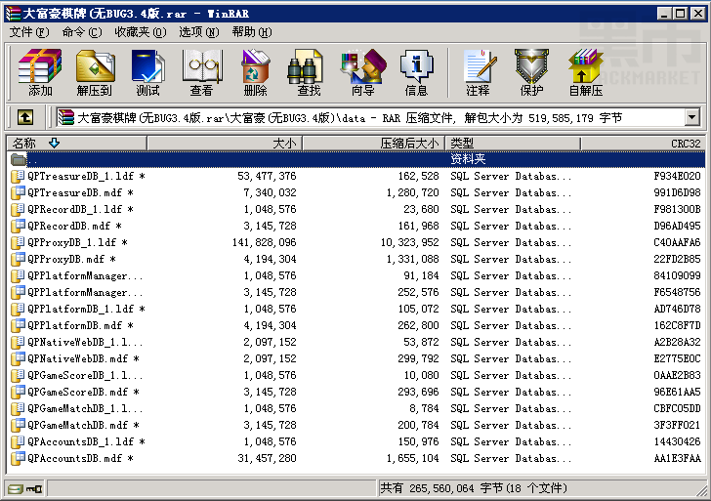Sort by Size (大小) column header
Screen dimensions: 711x501
[x=225, y=144]
